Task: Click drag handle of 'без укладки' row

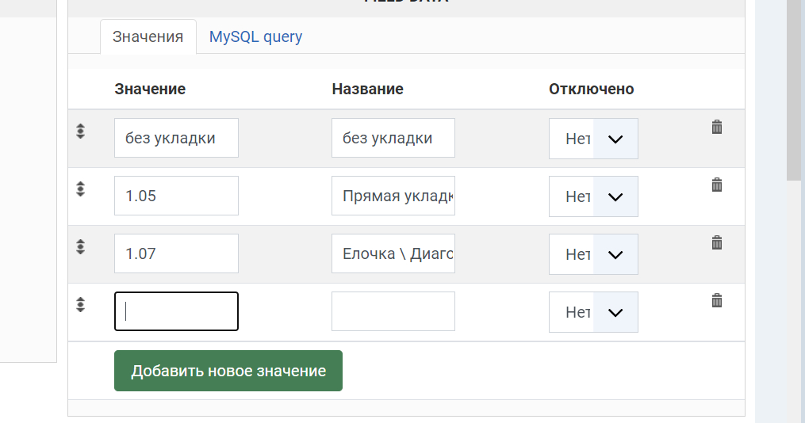Action: (80, 131)
